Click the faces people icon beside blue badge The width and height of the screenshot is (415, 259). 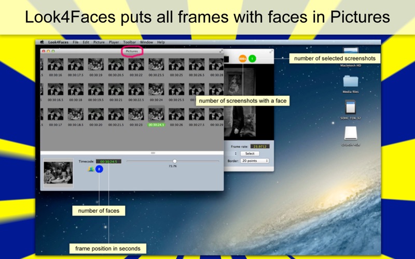tap(91, 169)
